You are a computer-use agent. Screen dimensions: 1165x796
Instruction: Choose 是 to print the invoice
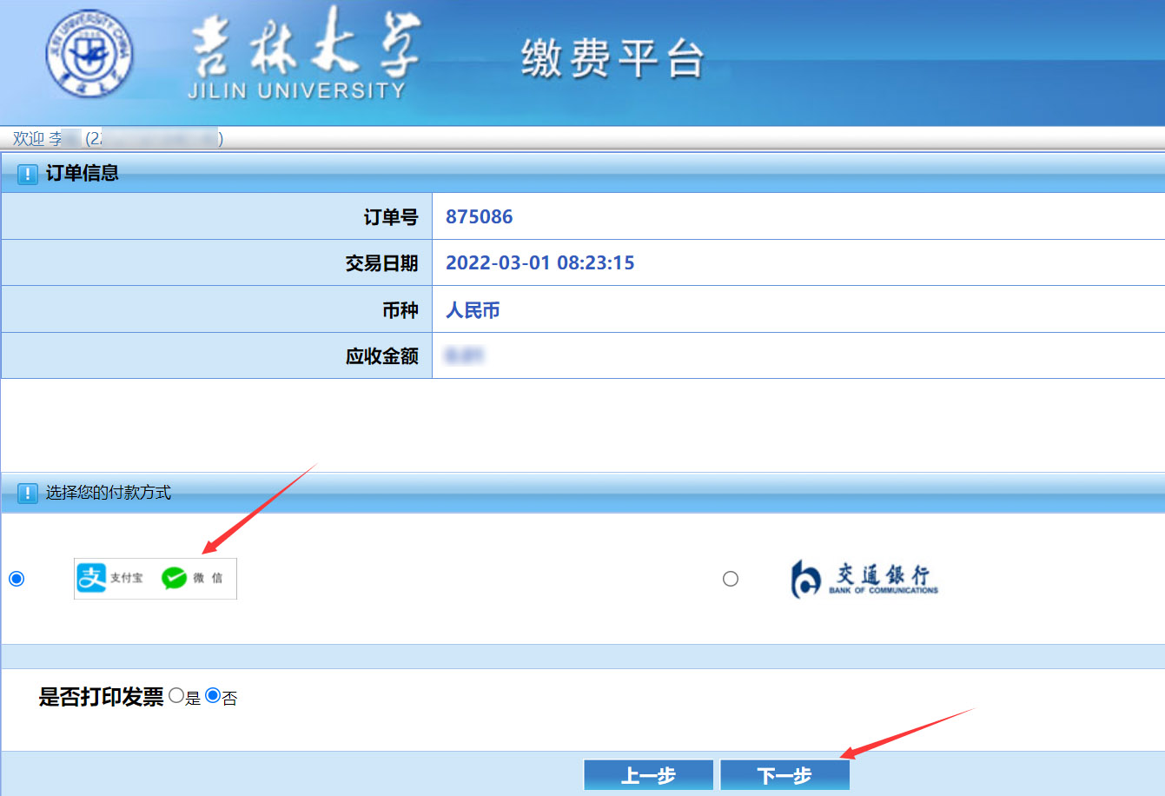click(x=176, y=696)
